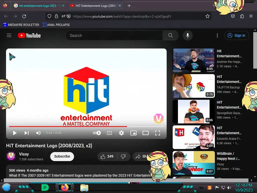Screen dimensions: 257x193
Task: Toggle closed captions
Action: [x=109, y=133]
